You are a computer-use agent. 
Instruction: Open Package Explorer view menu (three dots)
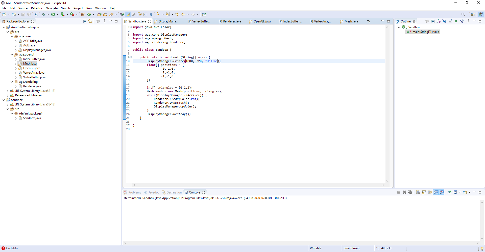(105, 21)
